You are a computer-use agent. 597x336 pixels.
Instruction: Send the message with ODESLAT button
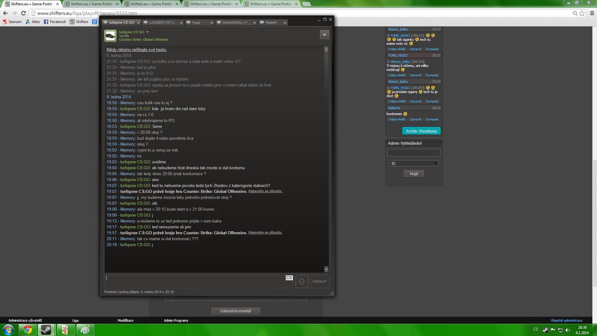pyautogui.click(x=320, y=282)
